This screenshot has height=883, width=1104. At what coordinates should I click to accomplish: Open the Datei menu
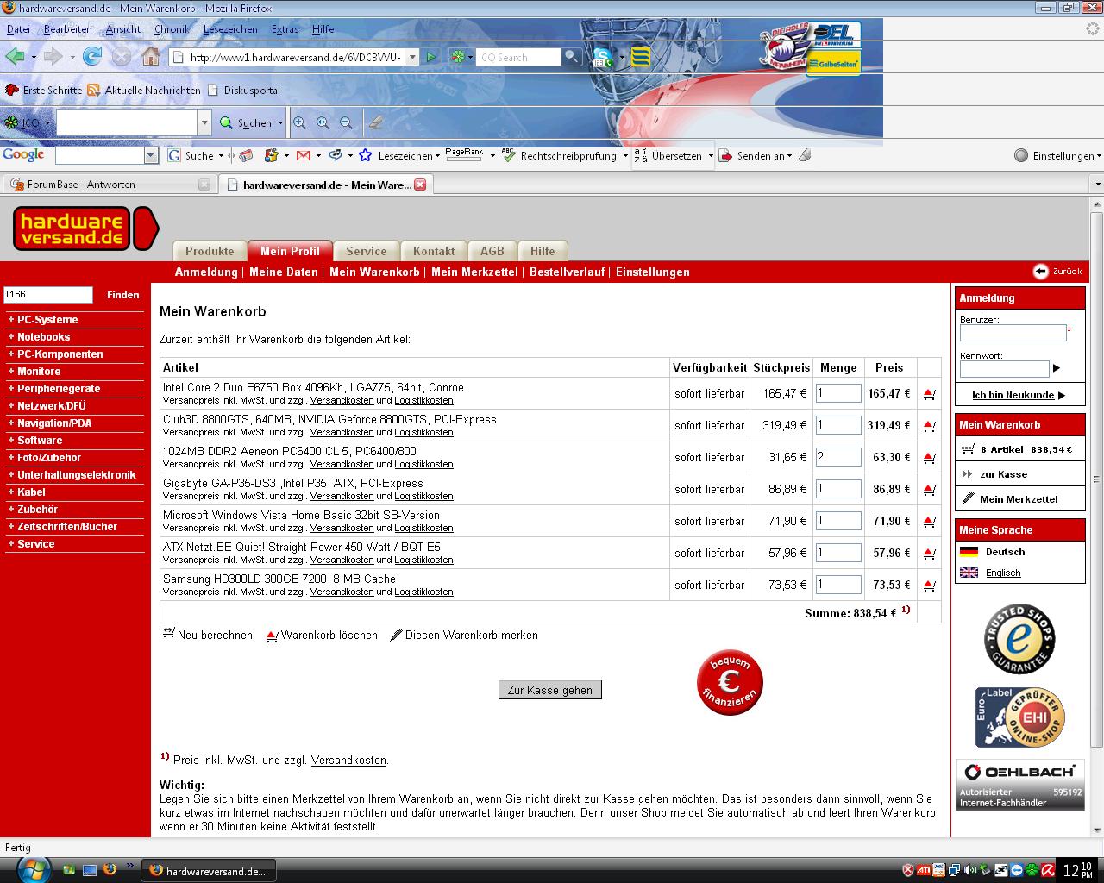(18, 29)
